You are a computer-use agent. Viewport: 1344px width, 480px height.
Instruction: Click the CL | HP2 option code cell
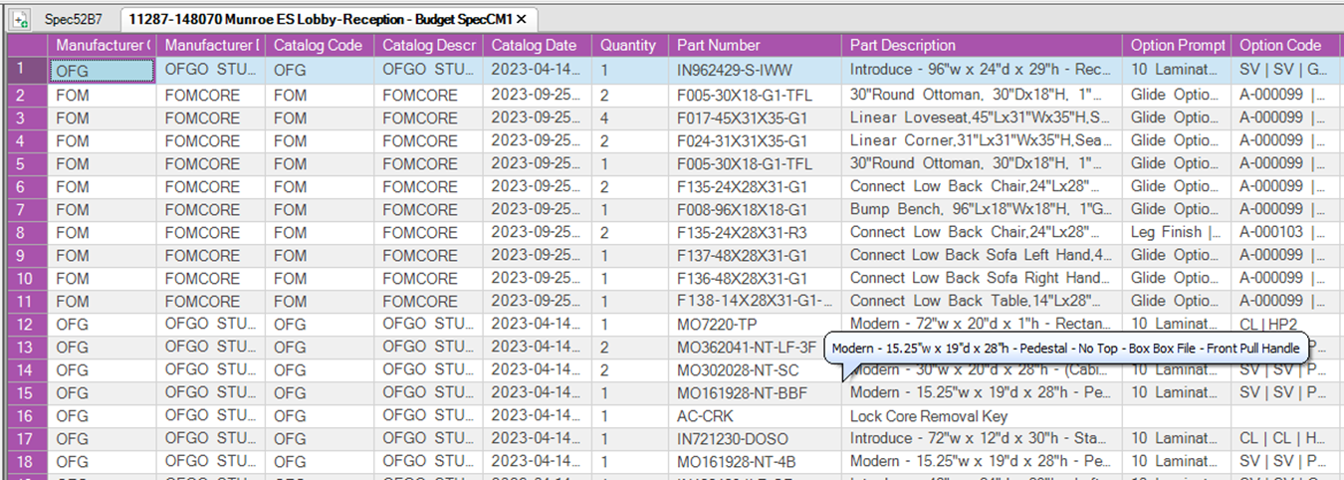tap(1287, 324)
